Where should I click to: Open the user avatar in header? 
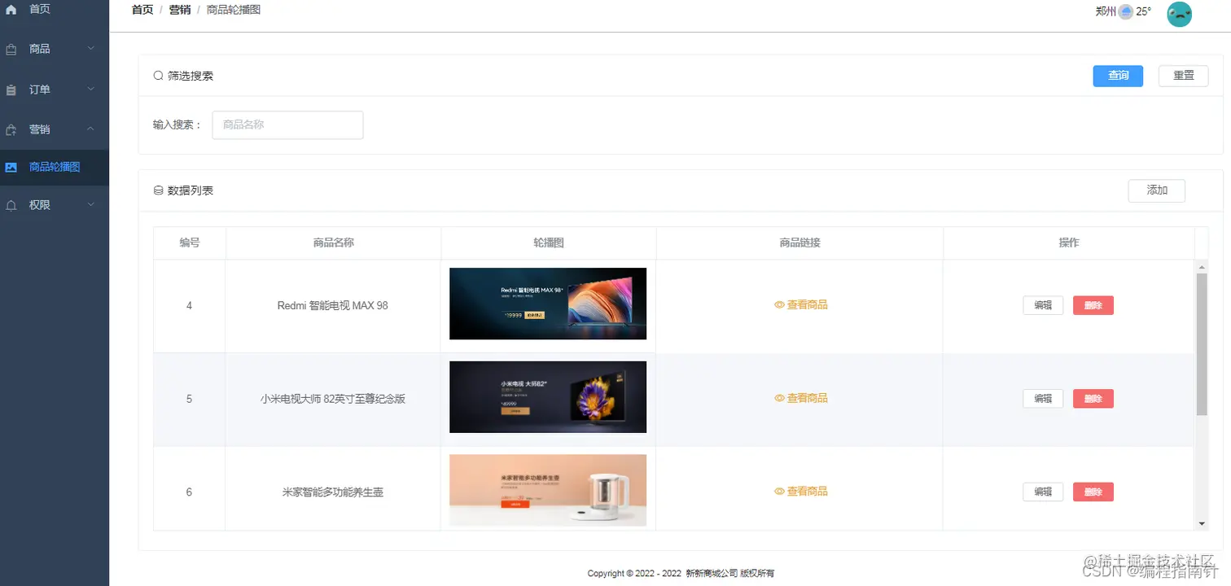pos(1179,14)
